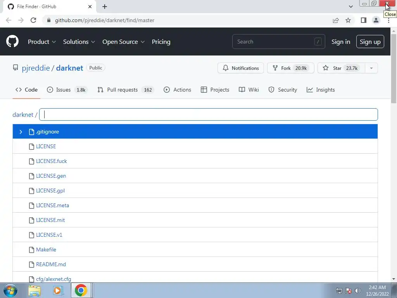Click the GitHub octocat logo
397x298 pixels.
click(12, 42)
